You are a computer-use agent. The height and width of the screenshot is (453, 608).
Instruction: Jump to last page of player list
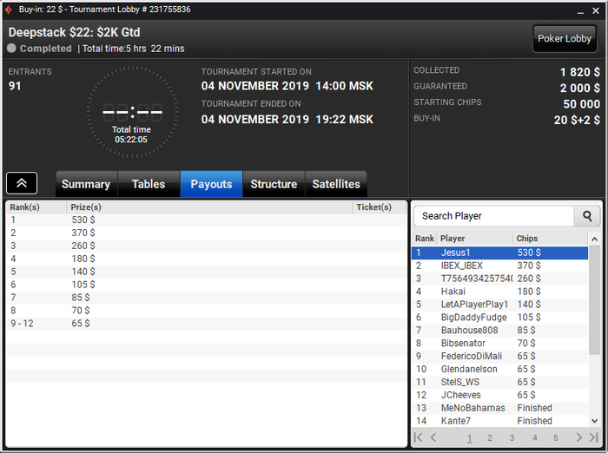tap(593, 437)
